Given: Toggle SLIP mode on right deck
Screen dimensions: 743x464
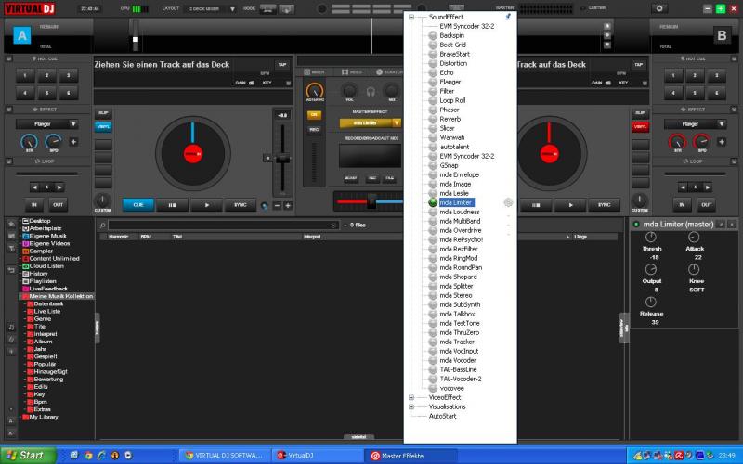Looking at the screenshot, I should click(x=640, y=113).
